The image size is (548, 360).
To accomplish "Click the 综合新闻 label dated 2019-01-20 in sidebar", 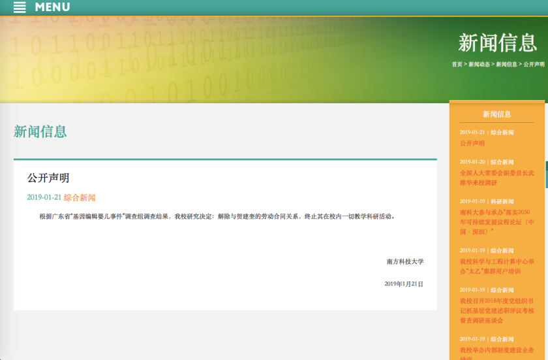I will [502, 161].
